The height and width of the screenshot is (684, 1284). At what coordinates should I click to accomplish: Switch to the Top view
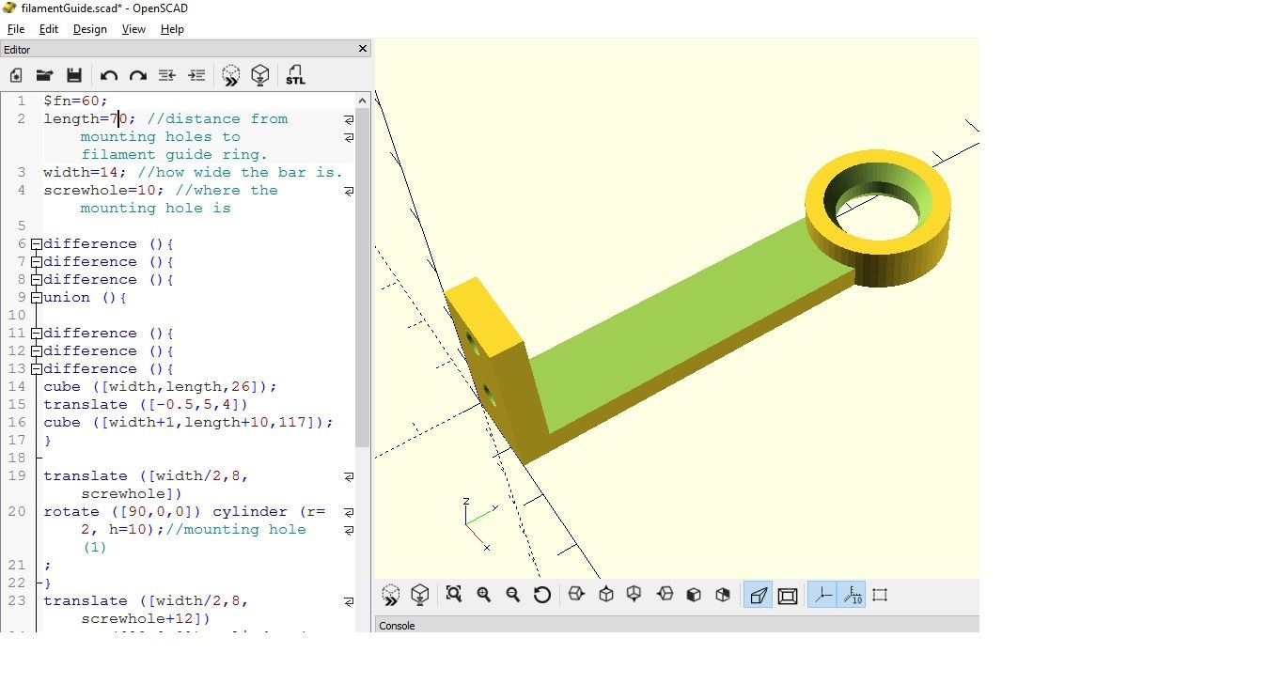[606, 595]
